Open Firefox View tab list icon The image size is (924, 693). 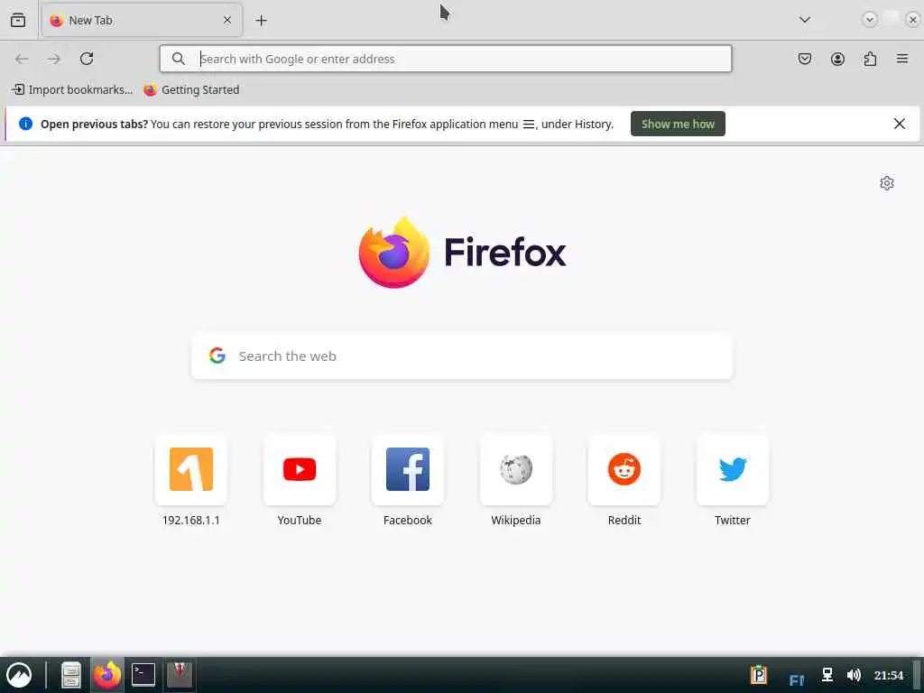click(18, 20)
